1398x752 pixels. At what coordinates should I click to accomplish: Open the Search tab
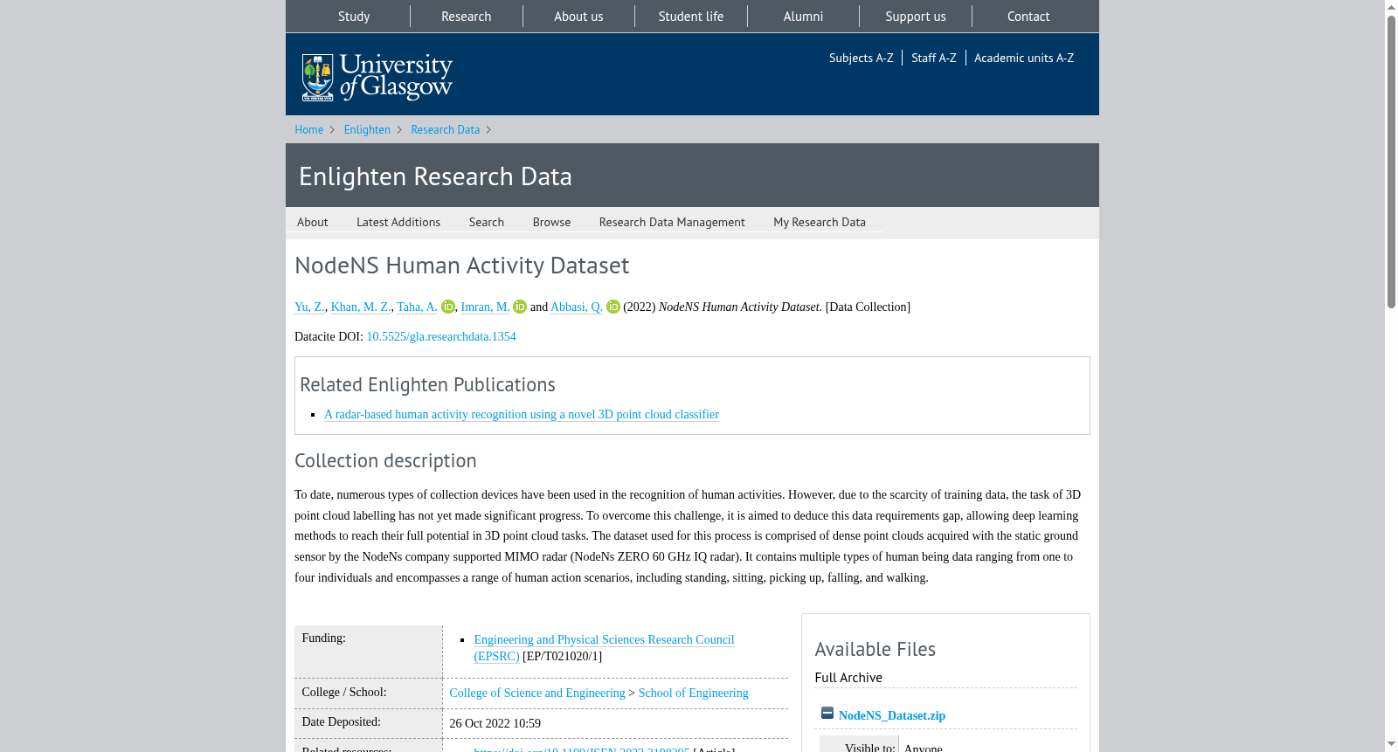point(486,222)
